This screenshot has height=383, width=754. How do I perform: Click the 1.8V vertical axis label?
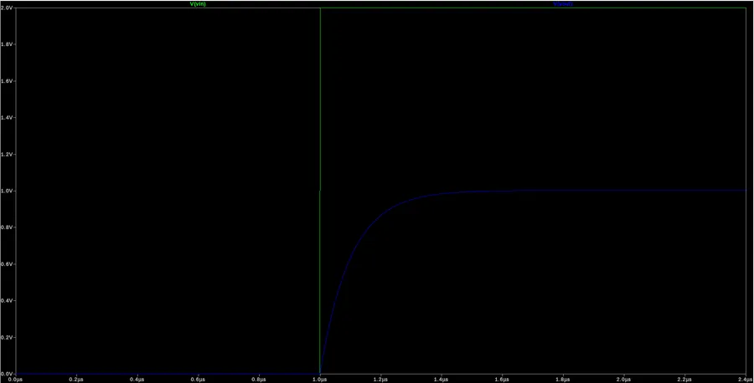[x=6, y=44]
